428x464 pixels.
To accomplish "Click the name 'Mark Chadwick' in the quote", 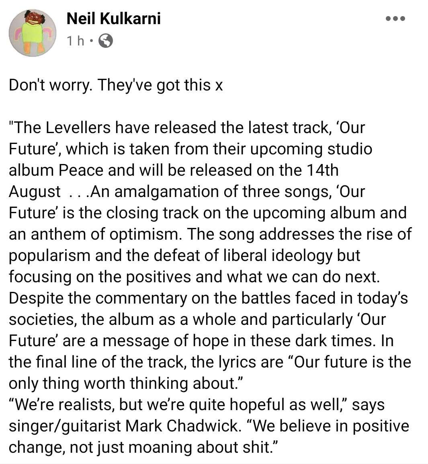I will pyautogui.click(x=181, y=426).
